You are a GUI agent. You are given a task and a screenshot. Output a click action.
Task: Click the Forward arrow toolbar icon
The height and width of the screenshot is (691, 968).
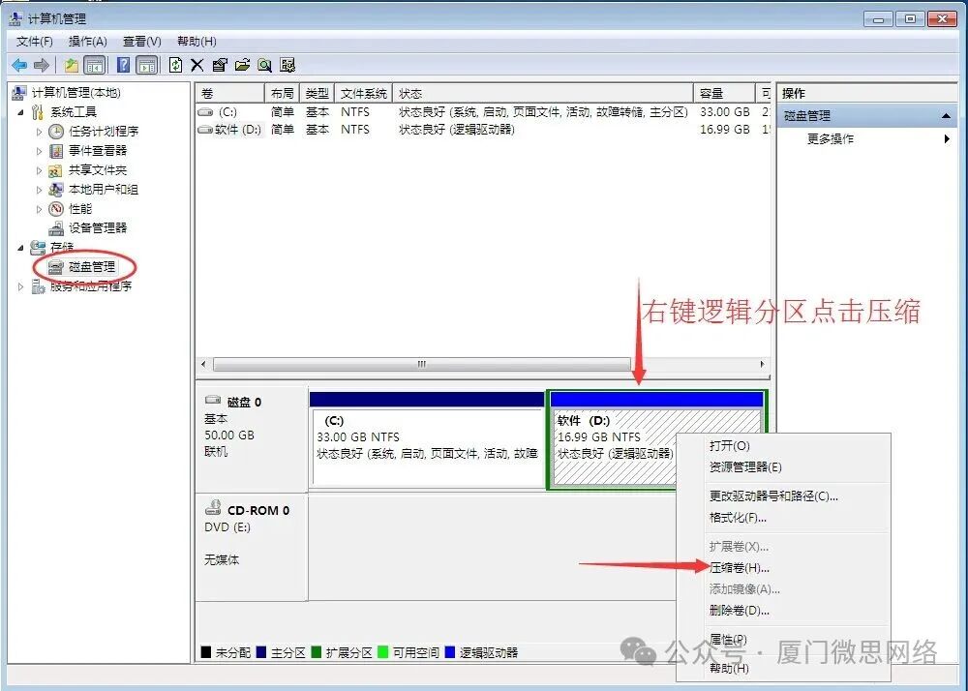[42, 65]
